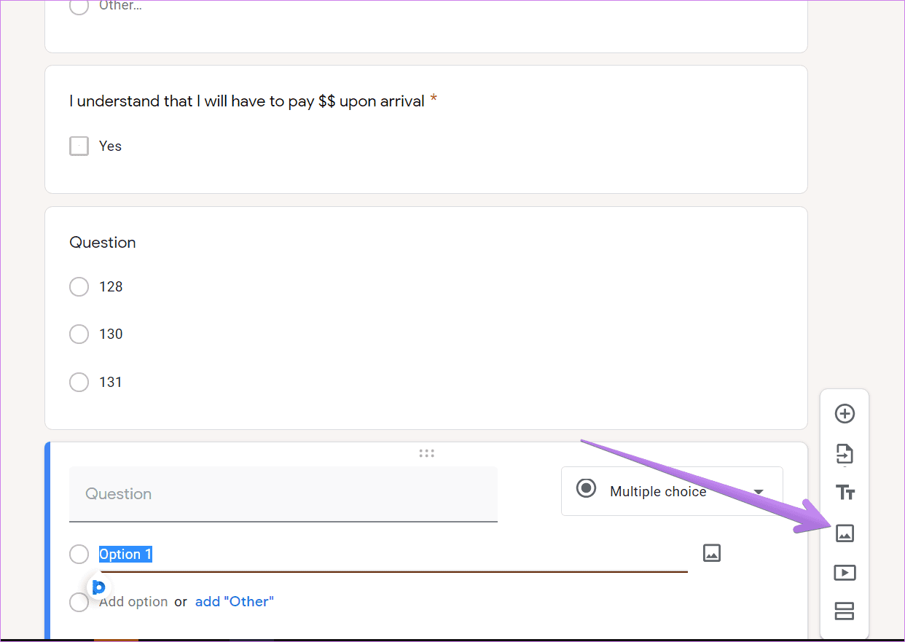Image resolution: width=905 pixels, height=642 pixels.
Task: Click the Add question plus icon
Action: pyautogui.click(x=844, y=414)
